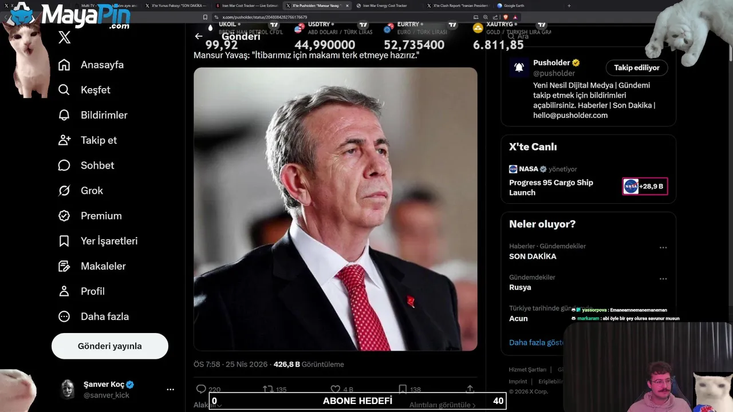Open hello@pusholder.com in Pusholder bio
733x412 pixels.
click(x=570, y=115)
